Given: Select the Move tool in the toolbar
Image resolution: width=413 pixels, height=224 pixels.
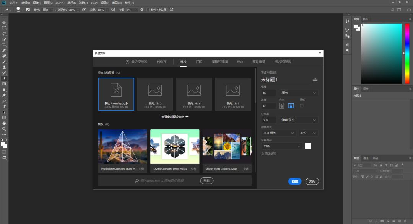Looking at the screenshot, I should pyautogui.click(x=4, y=23).
